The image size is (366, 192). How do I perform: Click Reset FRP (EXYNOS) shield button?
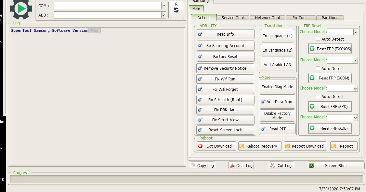click(x=330, y=49)
